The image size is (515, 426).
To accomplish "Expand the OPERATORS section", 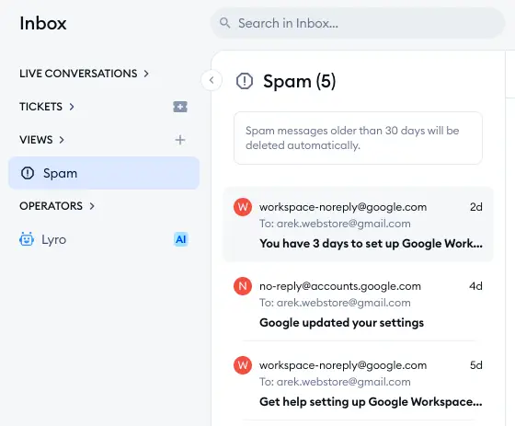I will point(57,206).
